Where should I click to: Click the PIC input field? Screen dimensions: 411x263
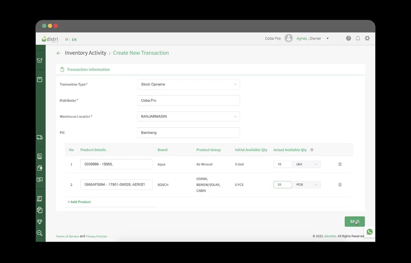point(188,133)
